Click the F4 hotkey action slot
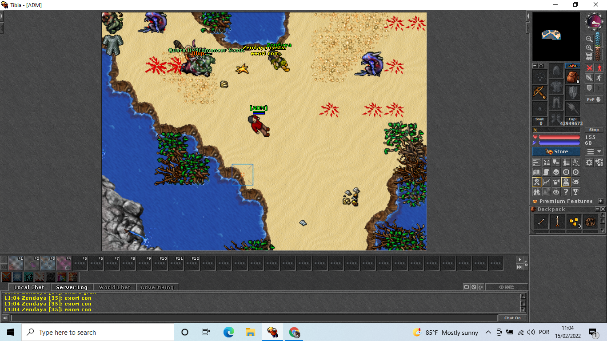The image size is (607, 341). 64,263
